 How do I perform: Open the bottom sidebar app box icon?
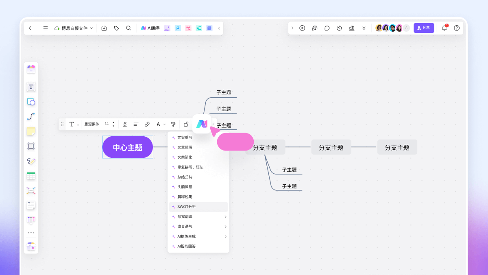point(31,246)
